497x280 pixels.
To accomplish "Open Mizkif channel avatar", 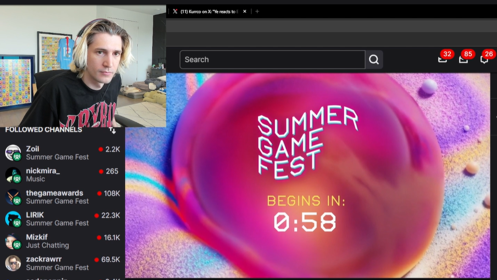I will click(13, 241).
